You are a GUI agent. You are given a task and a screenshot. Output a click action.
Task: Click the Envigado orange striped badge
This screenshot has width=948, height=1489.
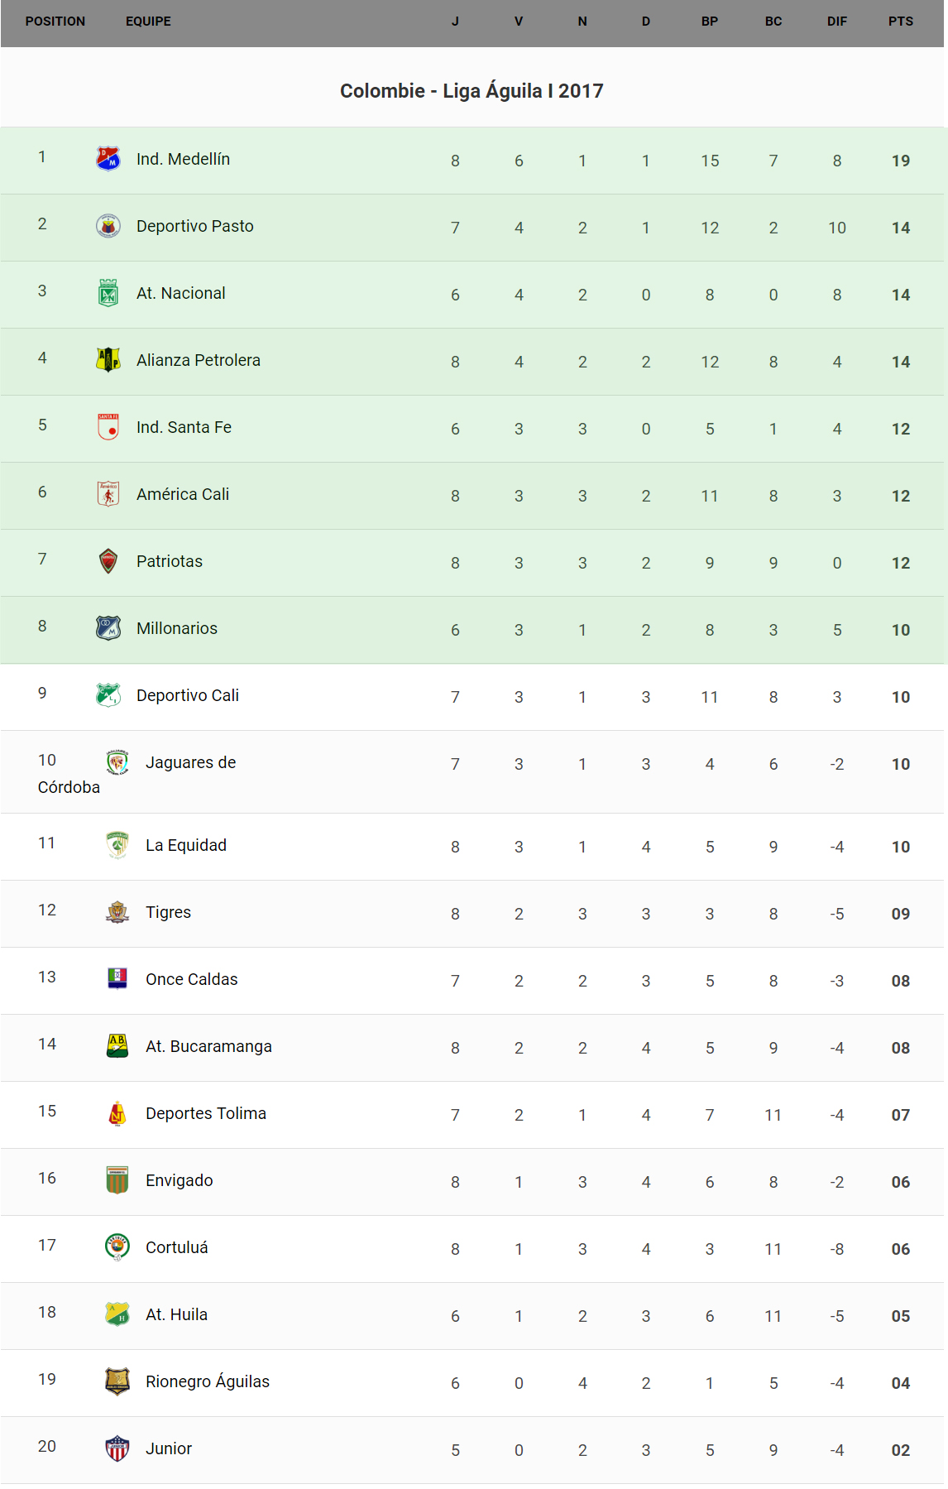click(117, 1179)
